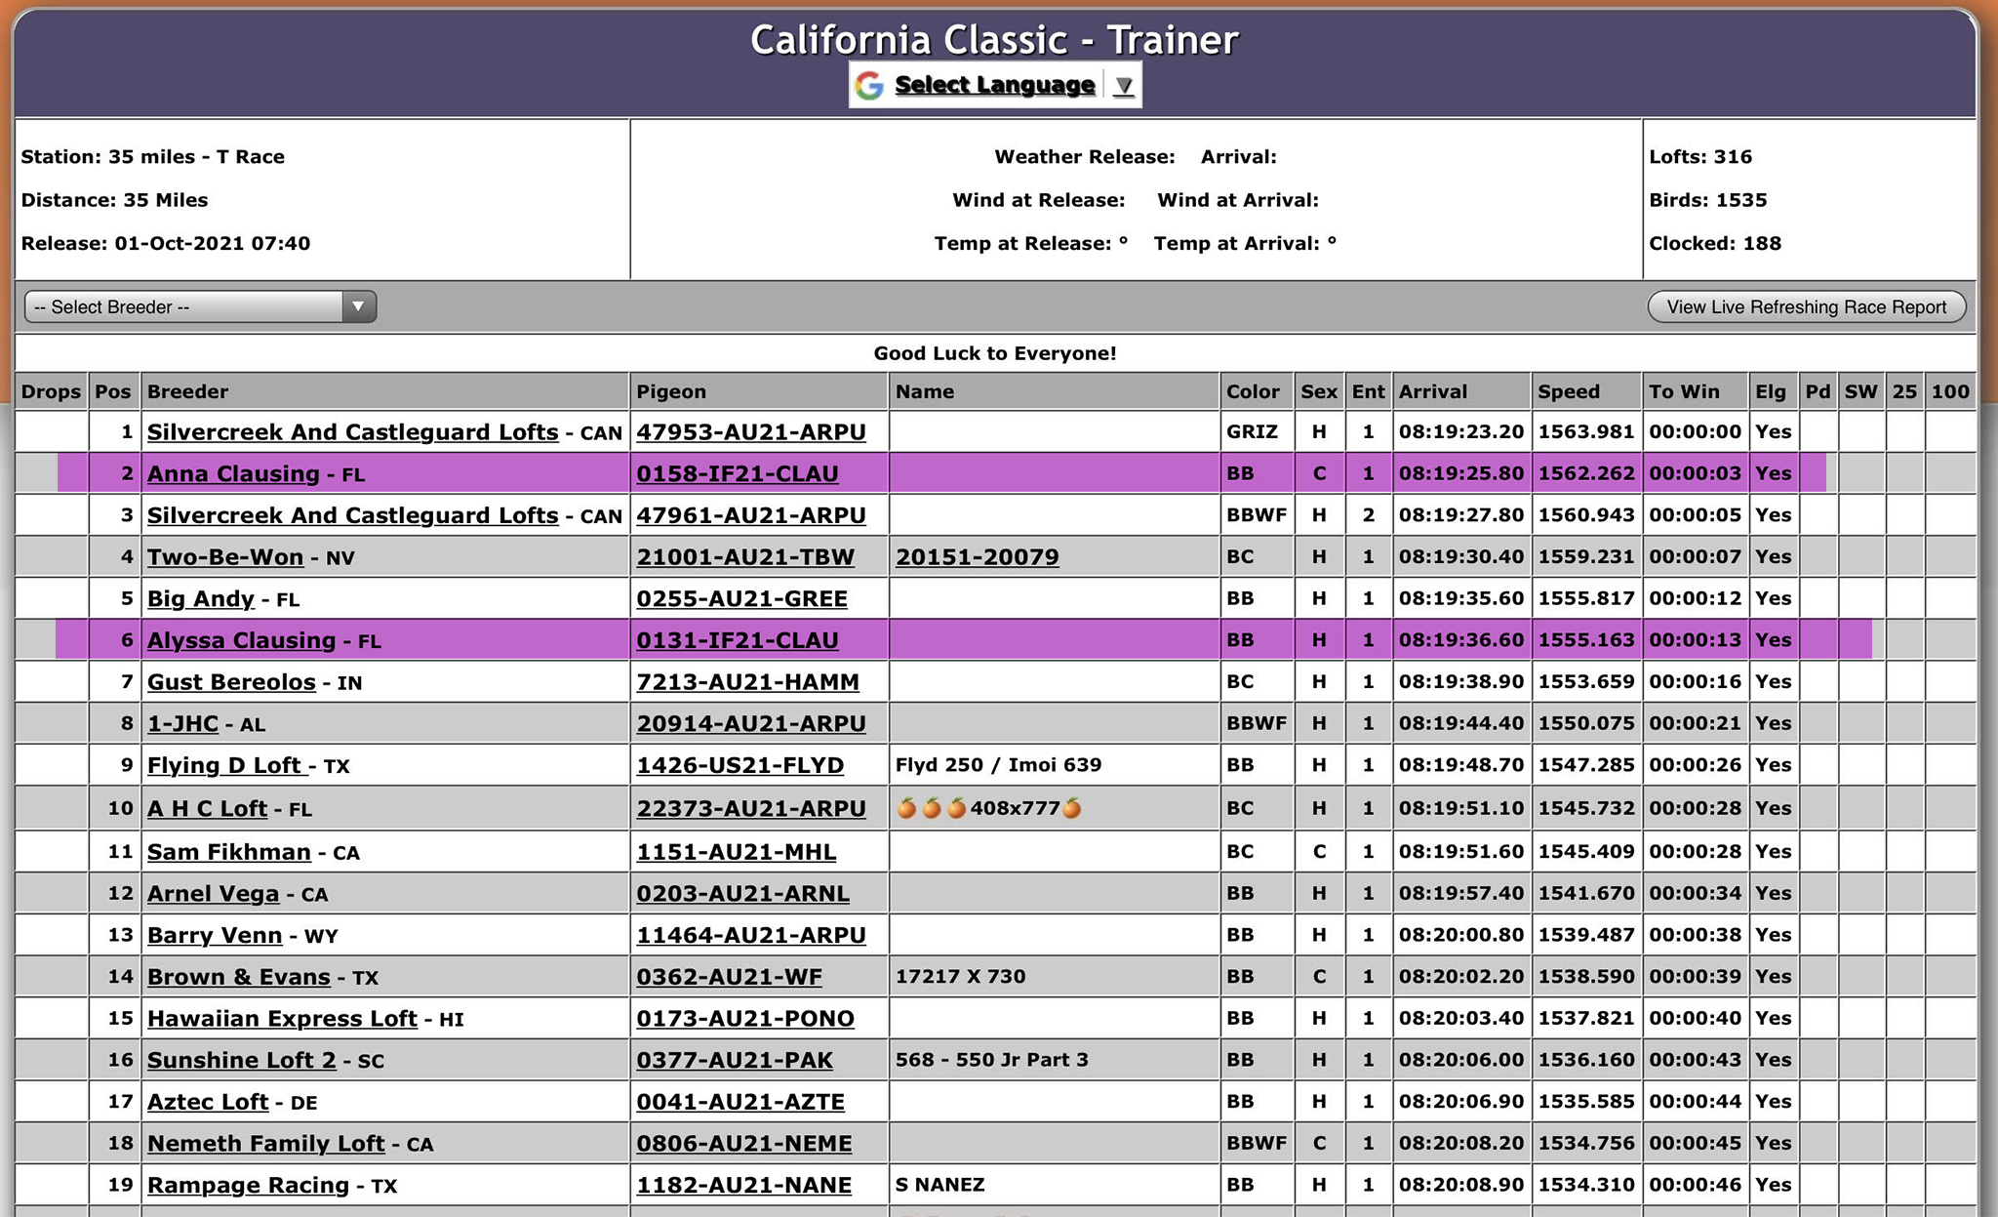Click the Arrival column header
The image size is (1998, 1217).
pos(1432,391)
